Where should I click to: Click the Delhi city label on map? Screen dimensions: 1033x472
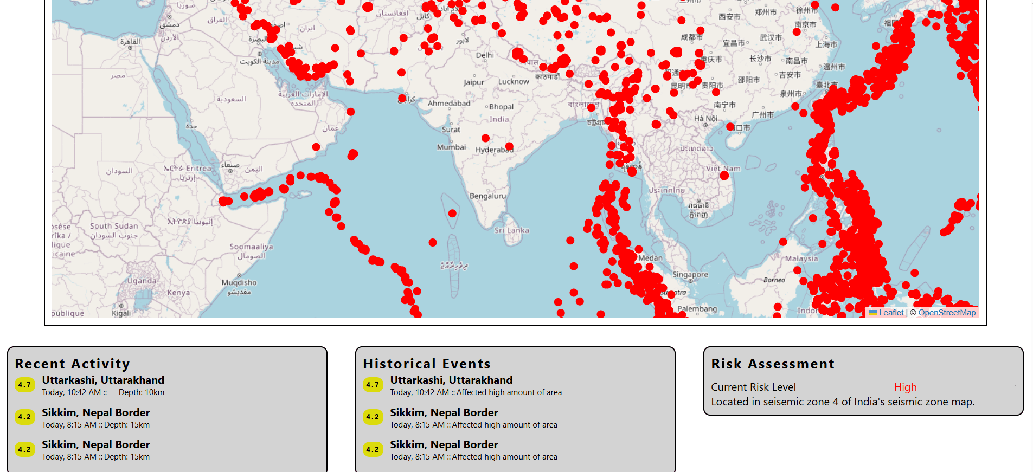(485, 55)
